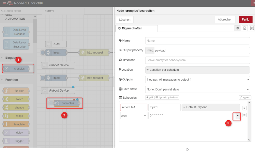Viewport: 255px width, 154px height.
Task: Click the Node-RED logo in the header
Action: tap(8, 3)
